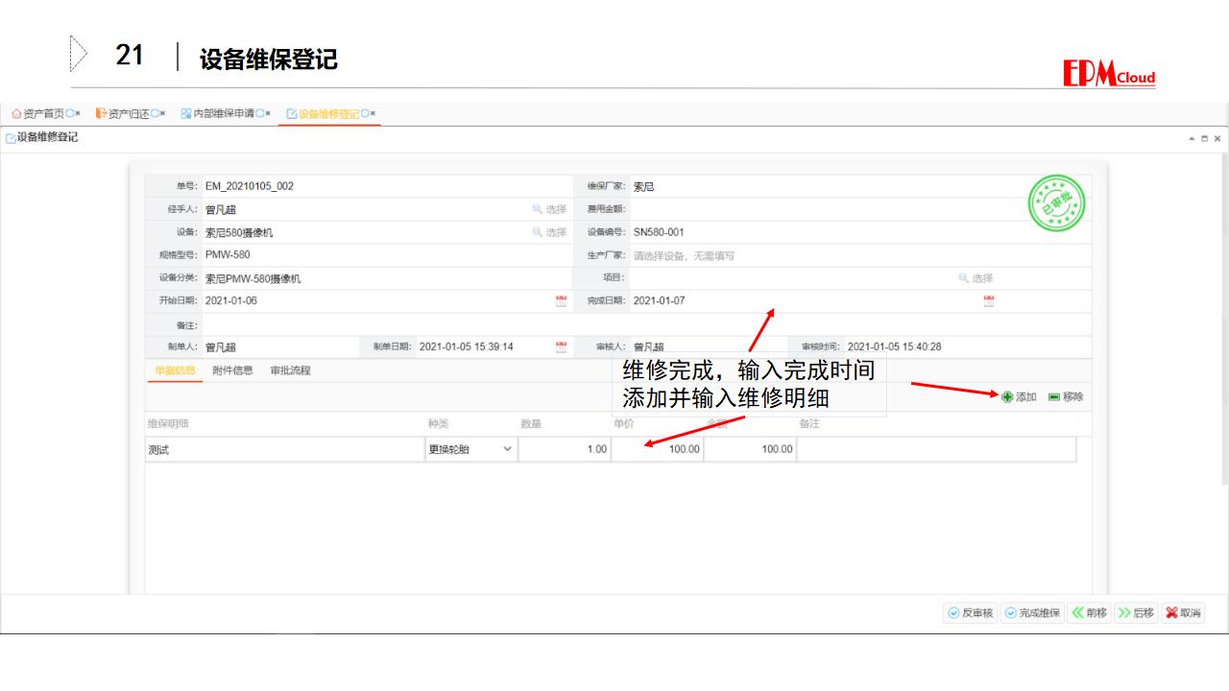The width and height of the screenshot is (1229, 691).
Task: Go to the previous record with 前移
Action: pos(1090,613)
